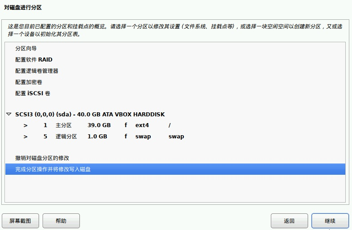
Task: Collapse the SCSI3 (sda) disk triangle
Action: click(9, 114)
